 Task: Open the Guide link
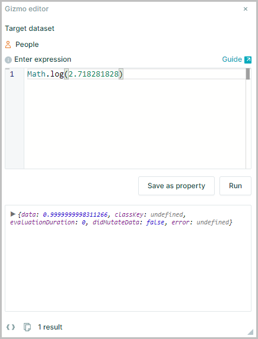232,59
